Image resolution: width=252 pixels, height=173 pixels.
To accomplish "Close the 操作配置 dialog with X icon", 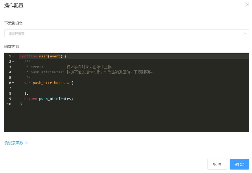I will click(247, 5).
